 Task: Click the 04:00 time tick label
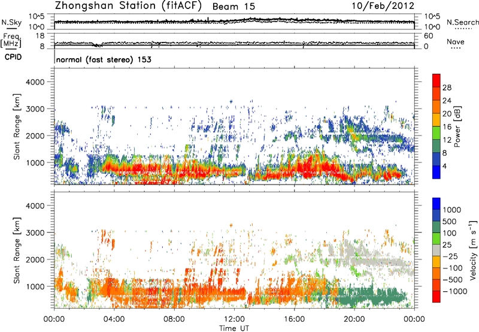coord(114,319)
